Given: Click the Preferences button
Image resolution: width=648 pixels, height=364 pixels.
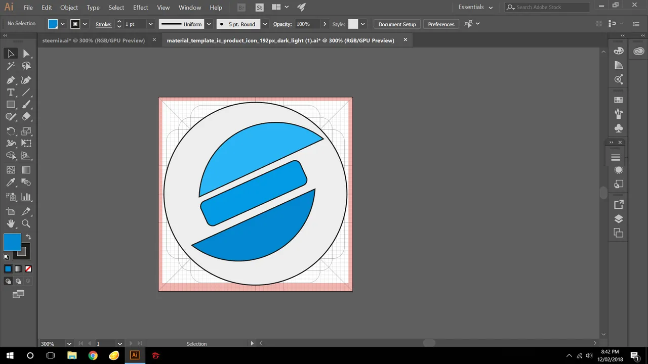Looking at the screenshot, I should (x=441, y=24).
